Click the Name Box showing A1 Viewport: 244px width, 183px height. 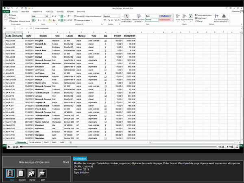pos(9,28)
